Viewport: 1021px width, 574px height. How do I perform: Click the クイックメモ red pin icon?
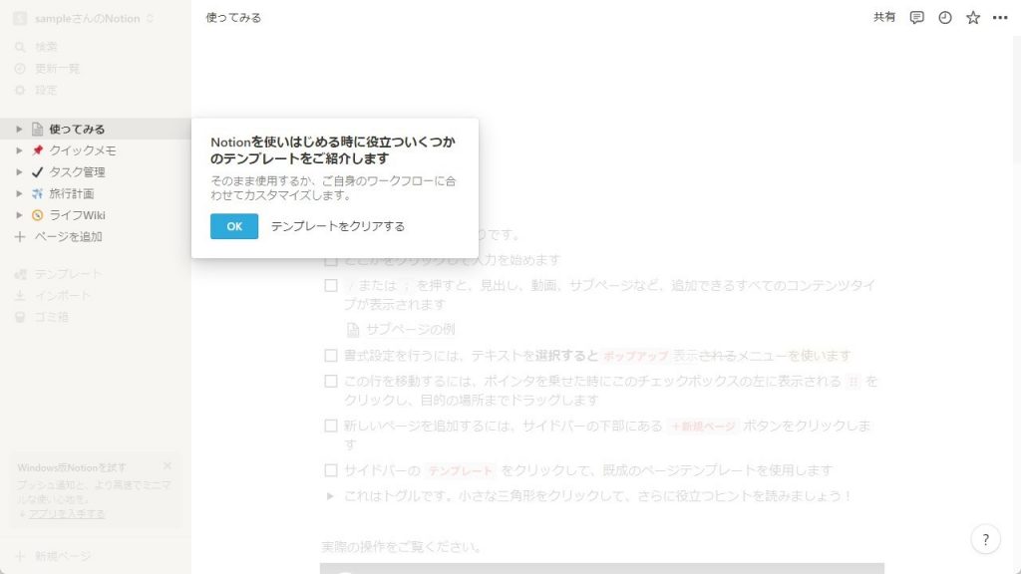tap(37, 150)
